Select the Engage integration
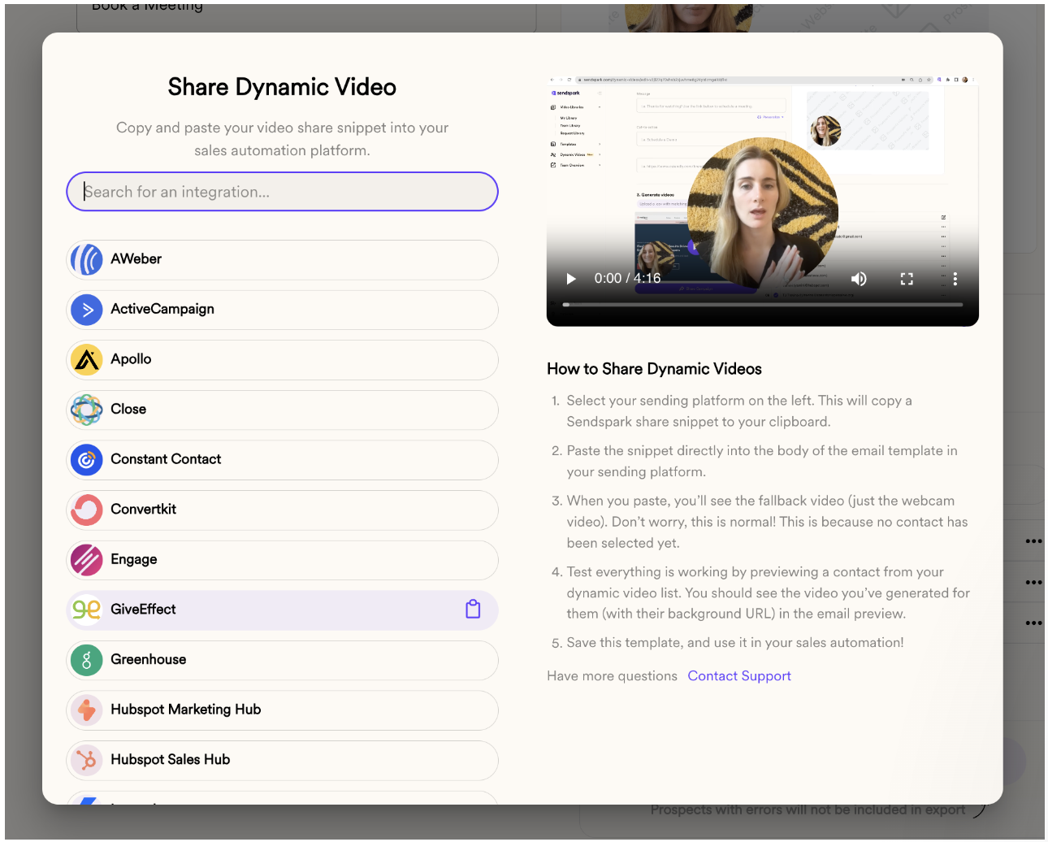This screenshot has height=842, width=1048. (282, 560)
